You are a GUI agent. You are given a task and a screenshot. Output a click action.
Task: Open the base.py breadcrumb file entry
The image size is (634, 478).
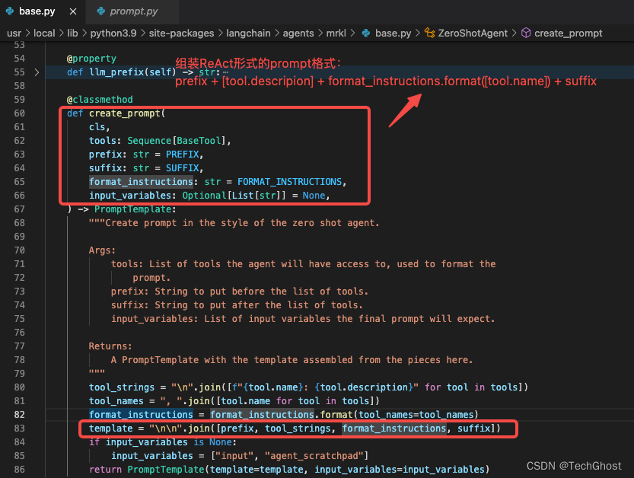pos(393,33)
